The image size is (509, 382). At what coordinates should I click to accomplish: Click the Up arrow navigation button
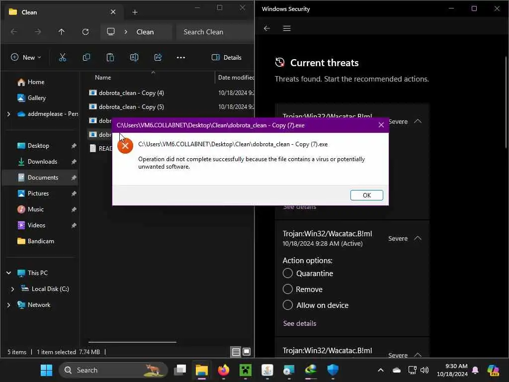coord(61,32)
